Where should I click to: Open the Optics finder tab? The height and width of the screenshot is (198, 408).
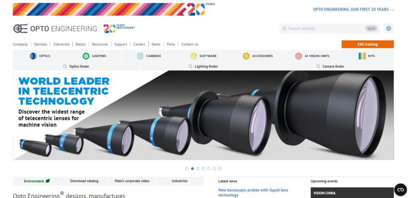point(76,66)
